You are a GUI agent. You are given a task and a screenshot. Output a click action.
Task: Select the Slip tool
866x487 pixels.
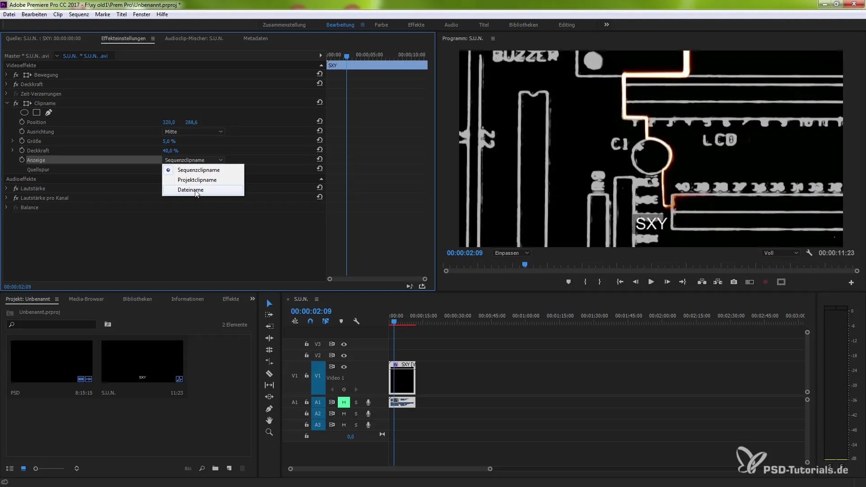(x=269, y=385)
